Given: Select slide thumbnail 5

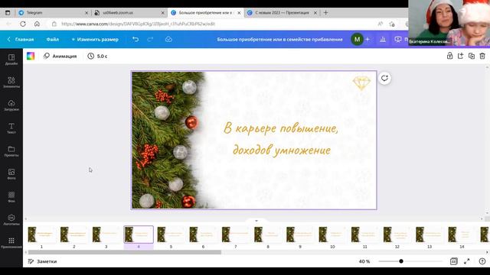Looking at the screenshot, I should coord(171,235).
